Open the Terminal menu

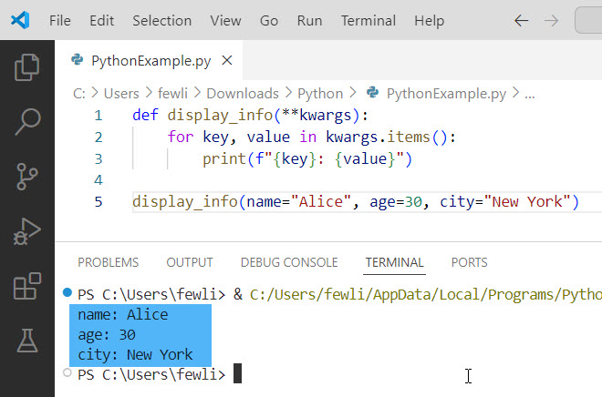(x=368, y=21)
